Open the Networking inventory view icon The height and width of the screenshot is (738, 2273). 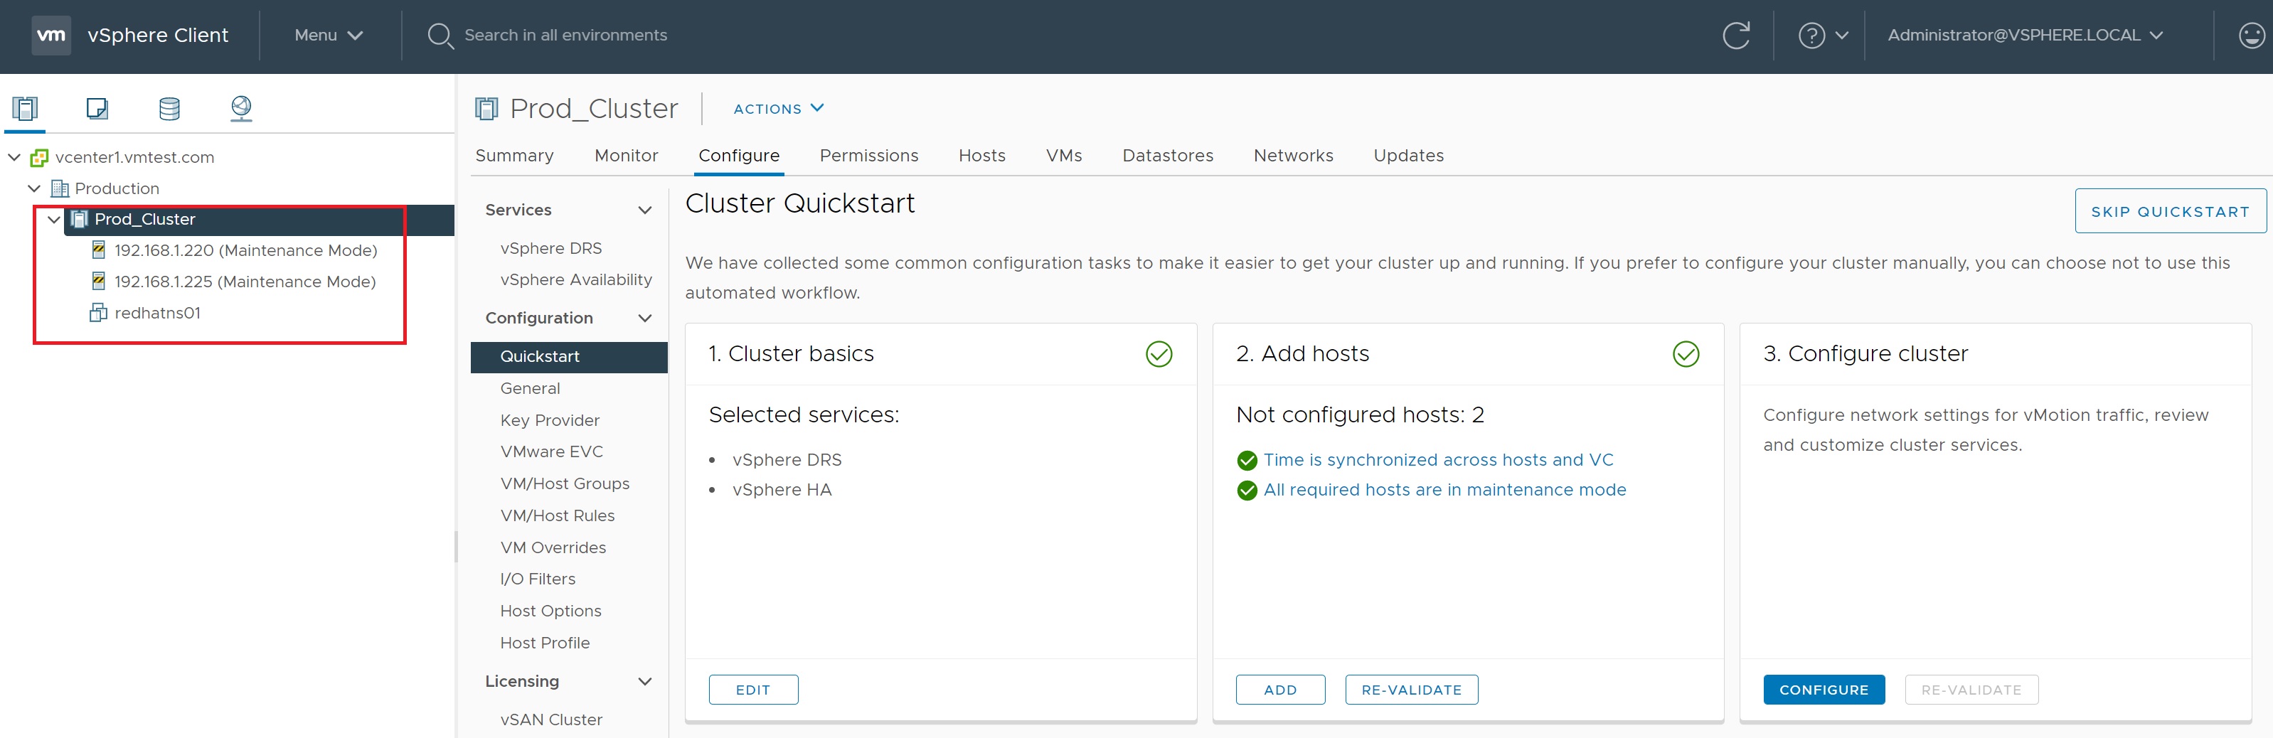pos(241,109)
